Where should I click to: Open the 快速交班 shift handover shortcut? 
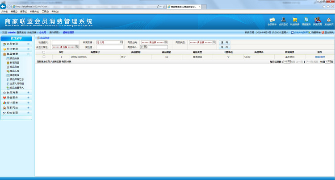pos(318,22)
